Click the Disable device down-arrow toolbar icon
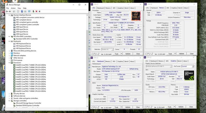 pyautogui.click(x=39, y=11)
